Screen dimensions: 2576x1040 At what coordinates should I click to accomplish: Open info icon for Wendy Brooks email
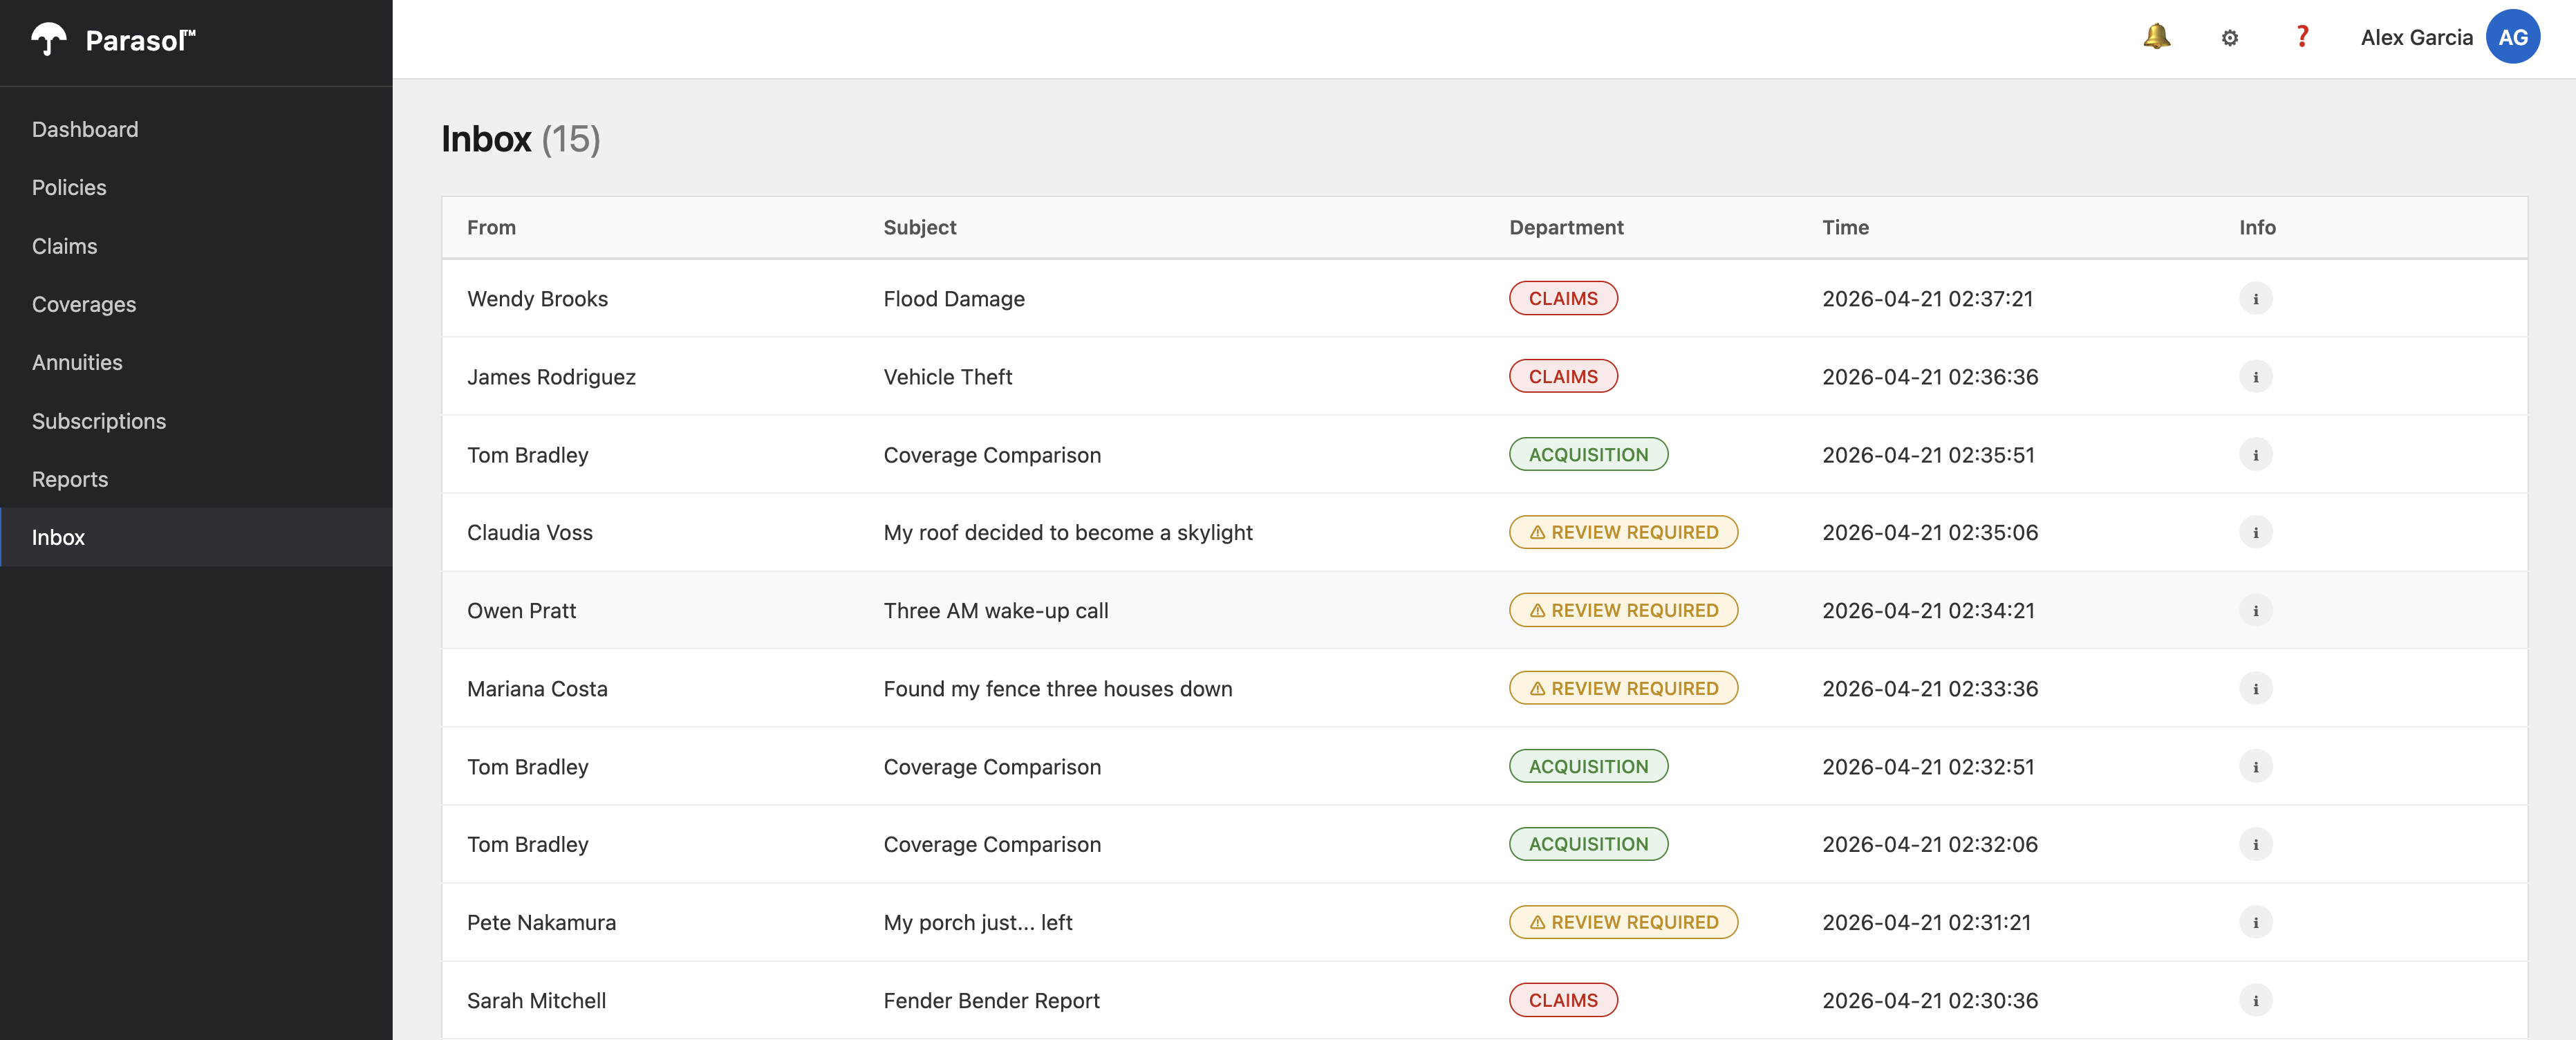point(2255,299)
